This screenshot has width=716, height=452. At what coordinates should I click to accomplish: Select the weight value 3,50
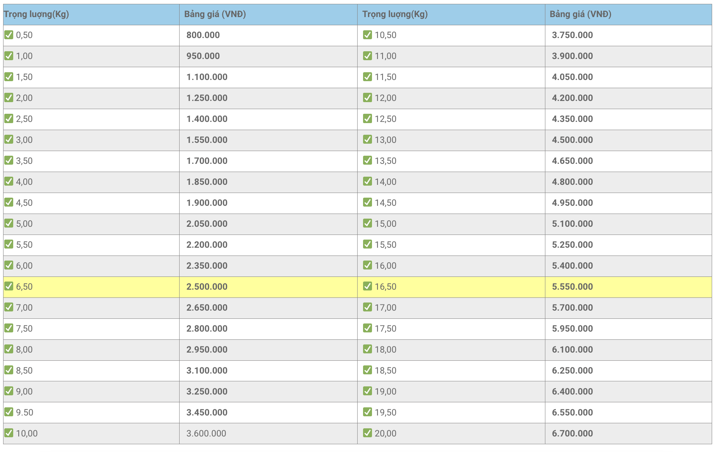click(24, 161)
